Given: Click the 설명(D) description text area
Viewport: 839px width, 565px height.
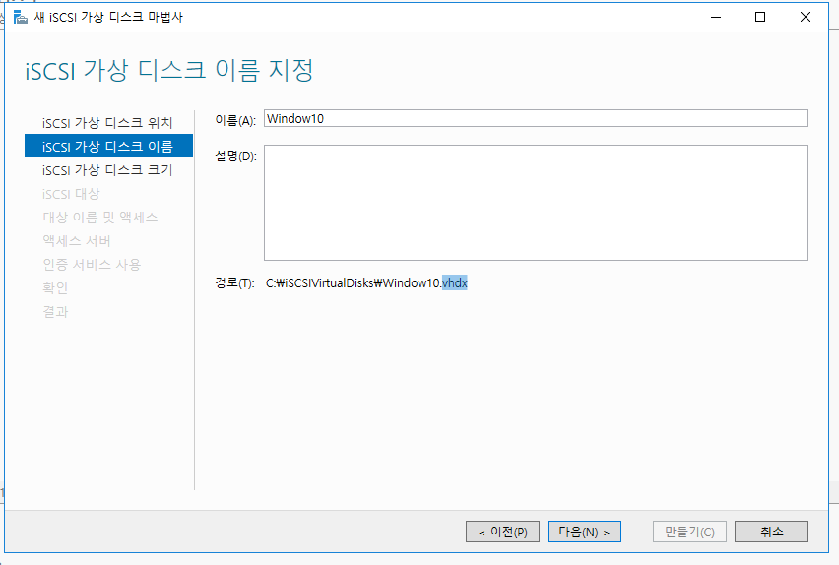Looking at the screenshot, I should click(x=536, y=203).
